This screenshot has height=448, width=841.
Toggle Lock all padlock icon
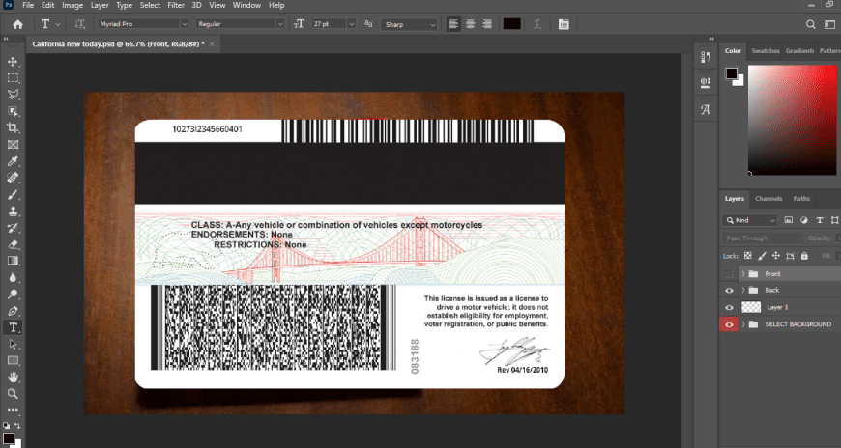click(x=804, y=256)
